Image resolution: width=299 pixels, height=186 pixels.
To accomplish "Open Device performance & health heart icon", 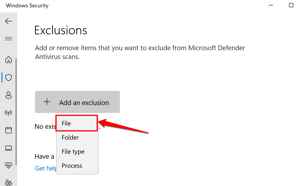I will [9, 165].
